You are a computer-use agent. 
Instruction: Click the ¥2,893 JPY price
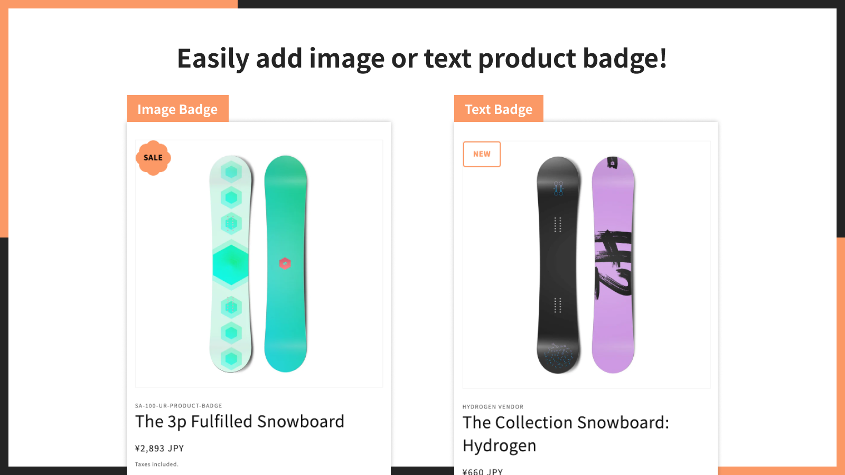coord(159,449)
